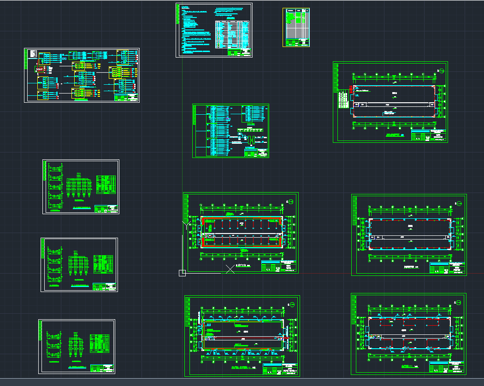This screenshot has width=484, height=386.
Task: Click the design notes sheet at top center
Action: pyautogui.click(x=214, y=30)
